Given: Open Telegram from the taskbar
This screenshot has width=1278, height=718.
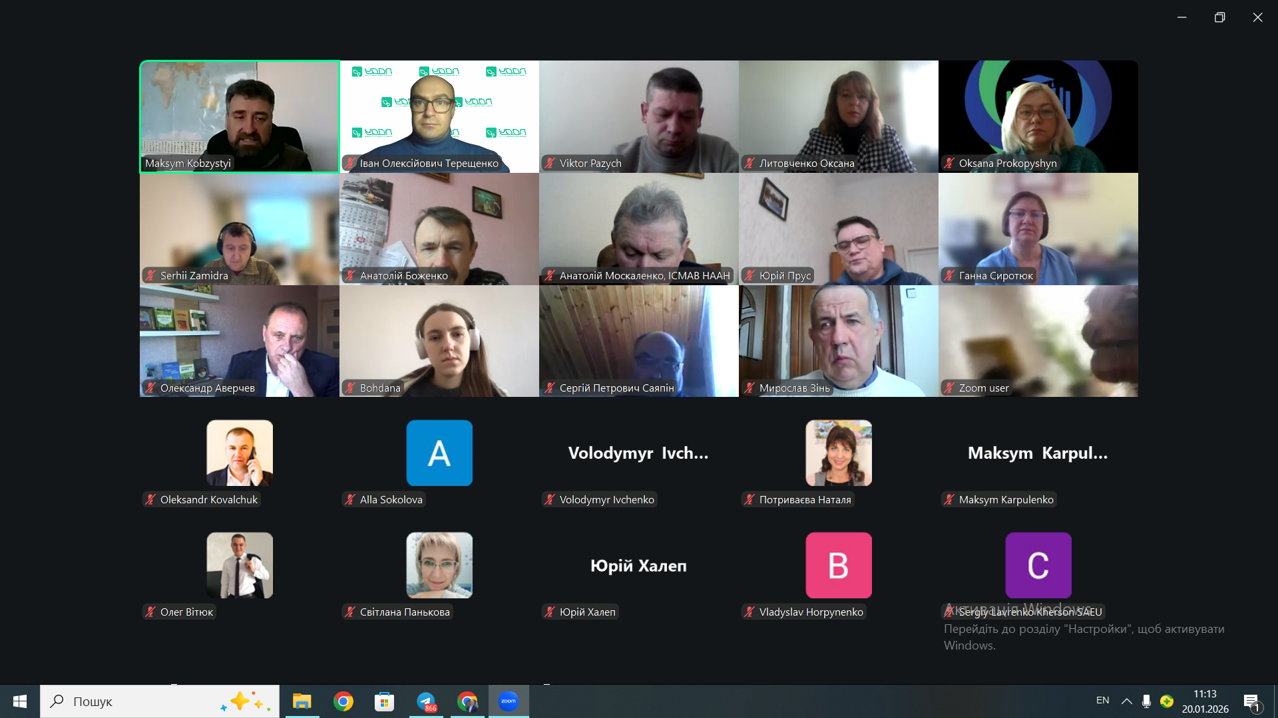Looking at the screenshot, I should pos(426,701).
